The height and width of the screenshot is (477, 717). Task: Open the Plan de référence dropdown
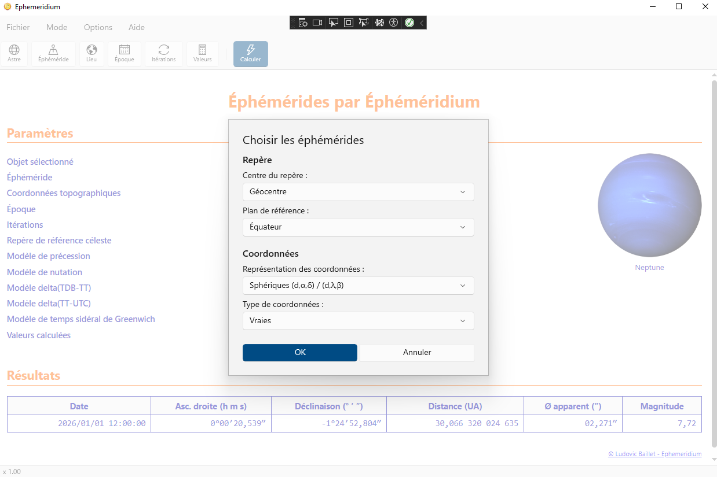(358, 227)
